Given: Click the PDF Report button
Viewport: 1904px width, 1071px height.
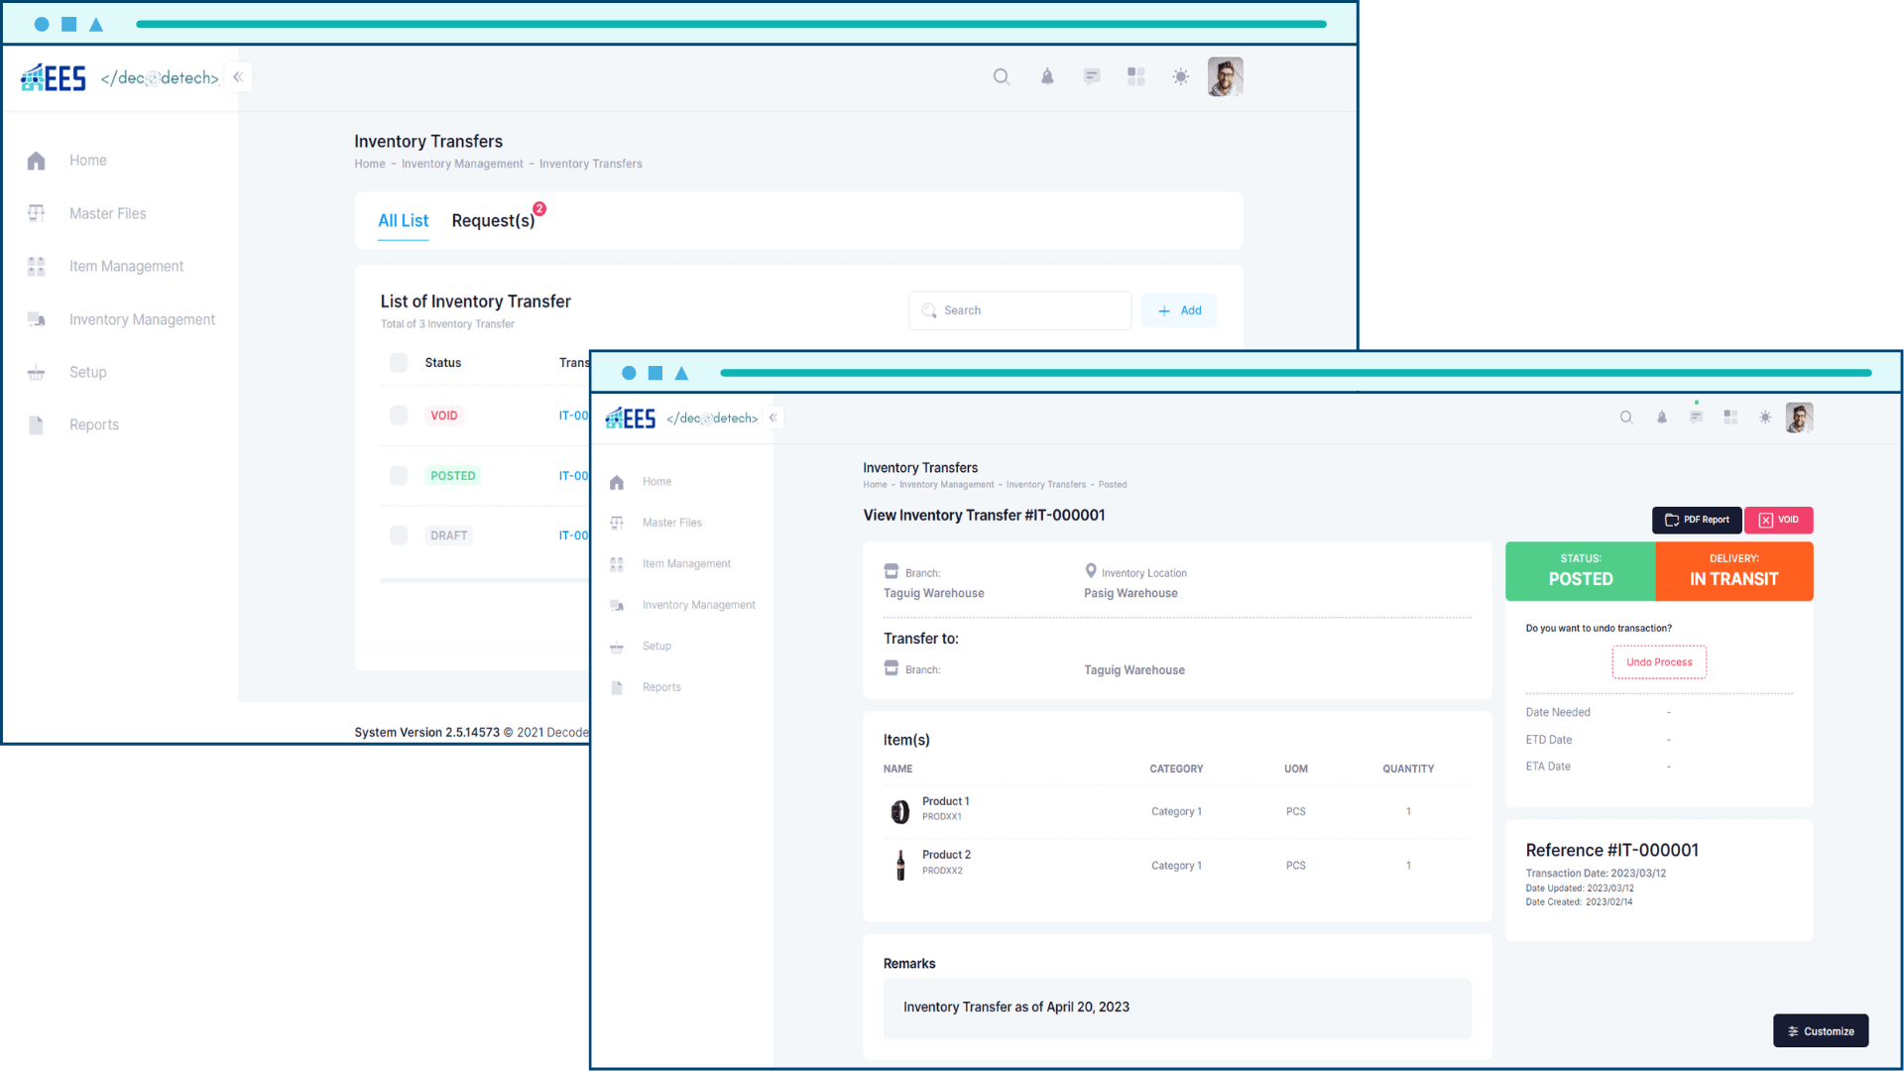Looking at the screenshot, I should click(1697, 520).
